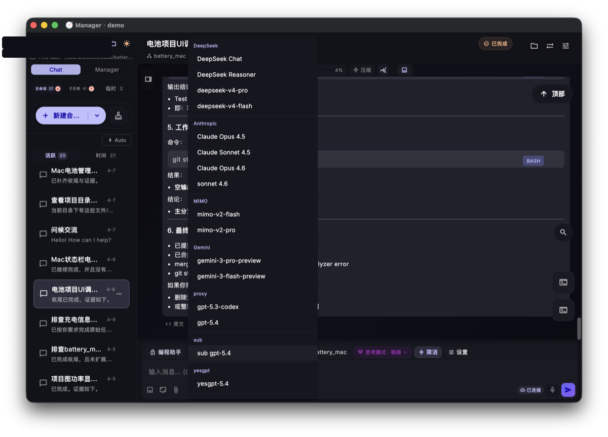This screenshot has height=437, width=608.
Task: Open 思考模式 · 极限 dropdown
Action: click(383, 352)
